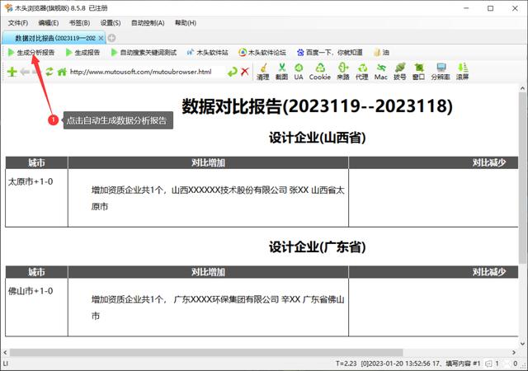Maximize the 木头浏览器 window
The image size is (528, 371).
point(491,8)
